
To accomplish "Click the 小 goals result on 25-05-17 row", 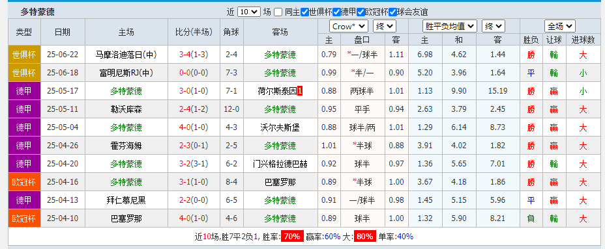I will coord(583,91).
